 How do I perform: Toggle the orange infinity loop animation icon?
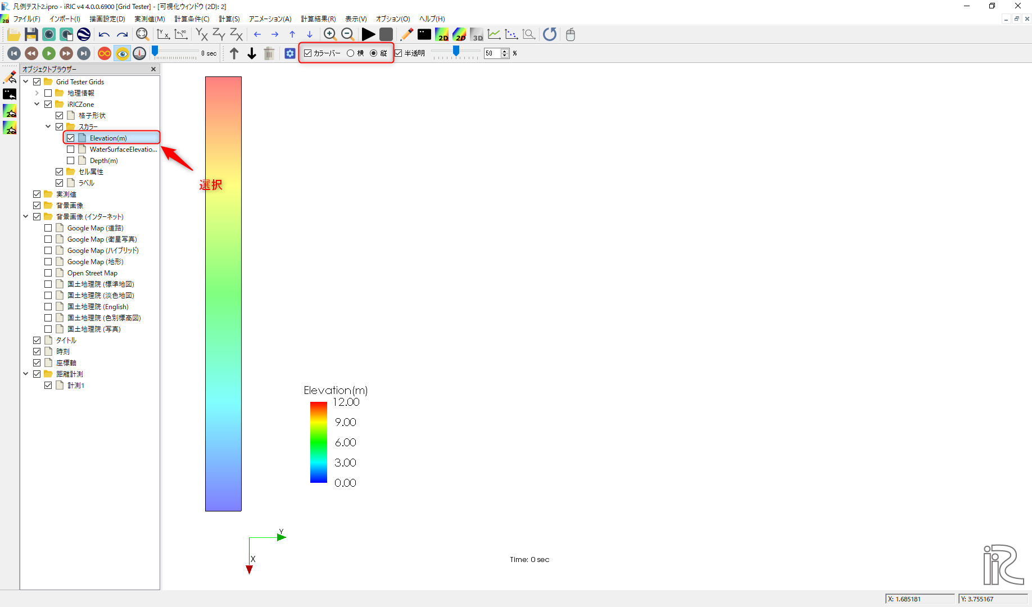pos(105,53)
